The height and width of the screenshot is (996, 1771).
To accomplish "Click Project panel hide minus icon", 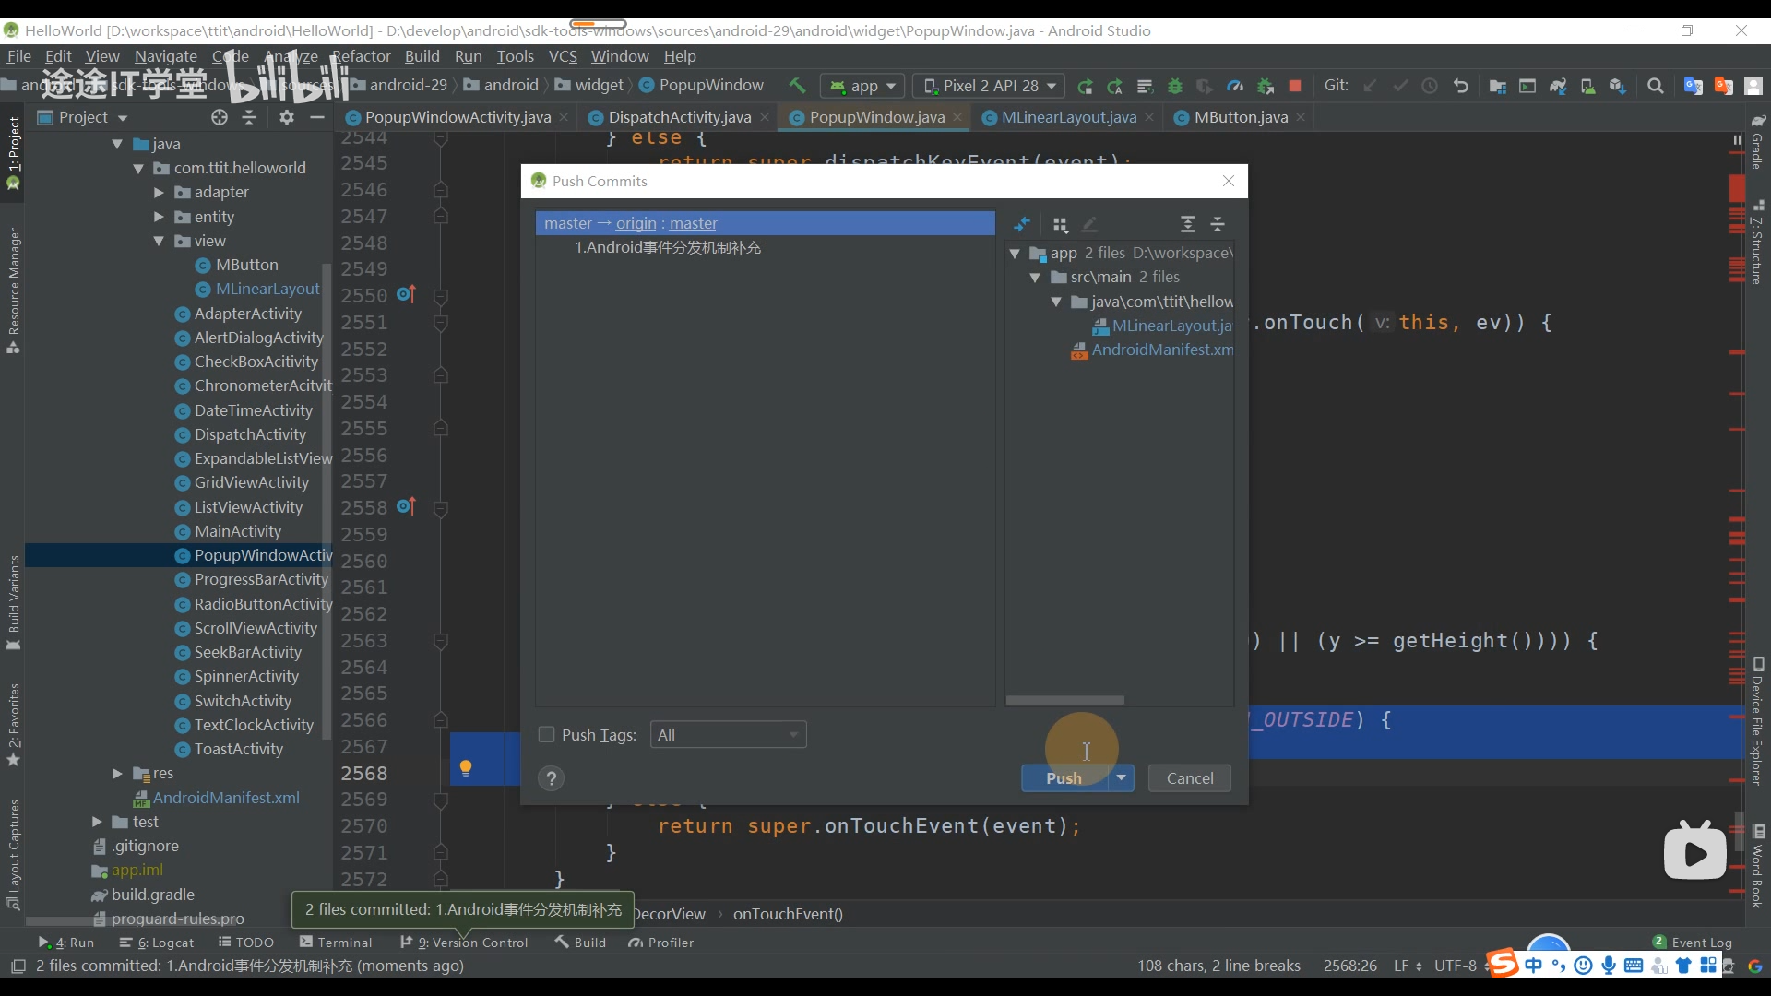I will [317, 117].
